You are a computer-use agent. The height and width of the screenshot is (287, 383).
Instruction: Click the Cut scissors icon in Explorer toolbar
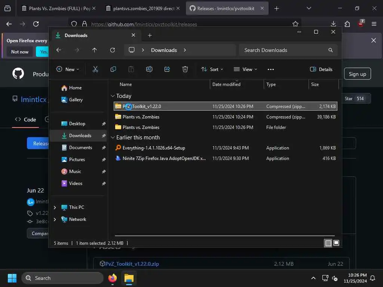(x=95, y=69)
